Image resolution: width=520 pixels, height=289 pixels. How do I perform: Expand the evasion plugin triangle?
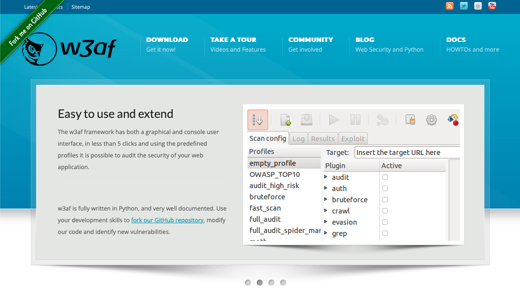tap(326, 222)
